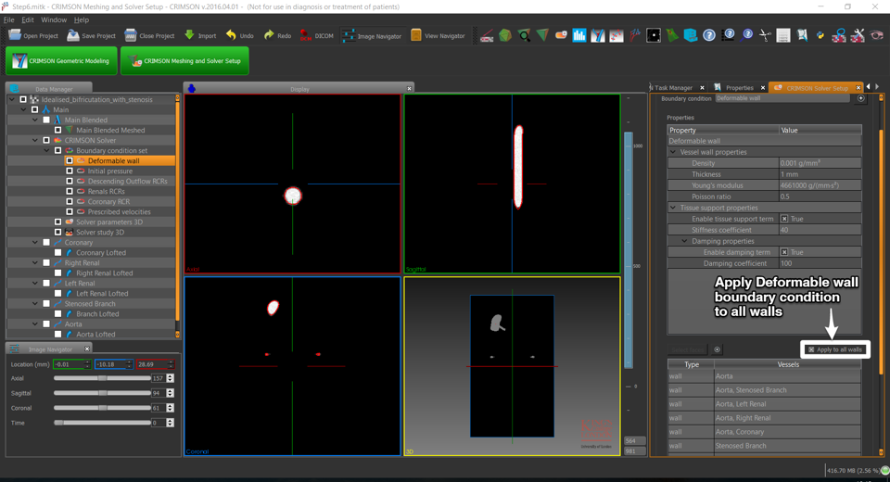
Task: Open the Window menu
Action: click(54, 19)
